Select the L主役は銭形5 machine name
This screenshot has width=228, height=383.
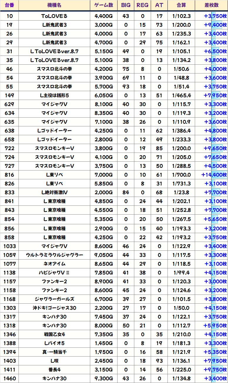(x=54, y=96)
